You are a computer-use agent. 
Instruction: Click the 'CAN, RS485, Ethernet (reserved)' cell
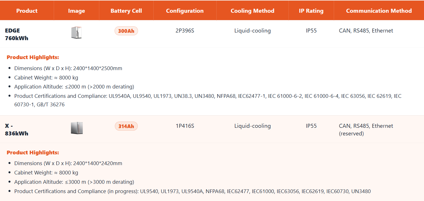click(x=366, y=129)
